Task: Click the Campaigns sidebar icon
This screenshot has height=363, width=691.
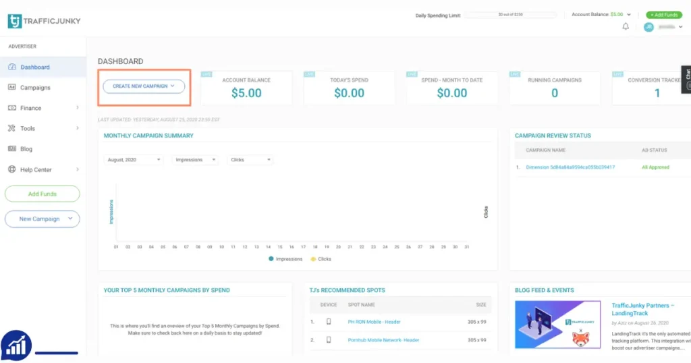Action: pyautogui.click(x=12, y=87)
